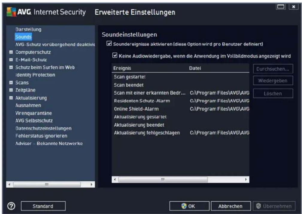
Task: Expand the E-Mail-Schutz tree node
Action: point(11,60)
